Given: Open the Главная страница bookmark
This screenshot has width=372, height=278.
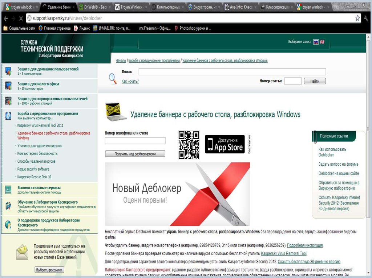Looking at the screenshot, I should pos(54,28).
